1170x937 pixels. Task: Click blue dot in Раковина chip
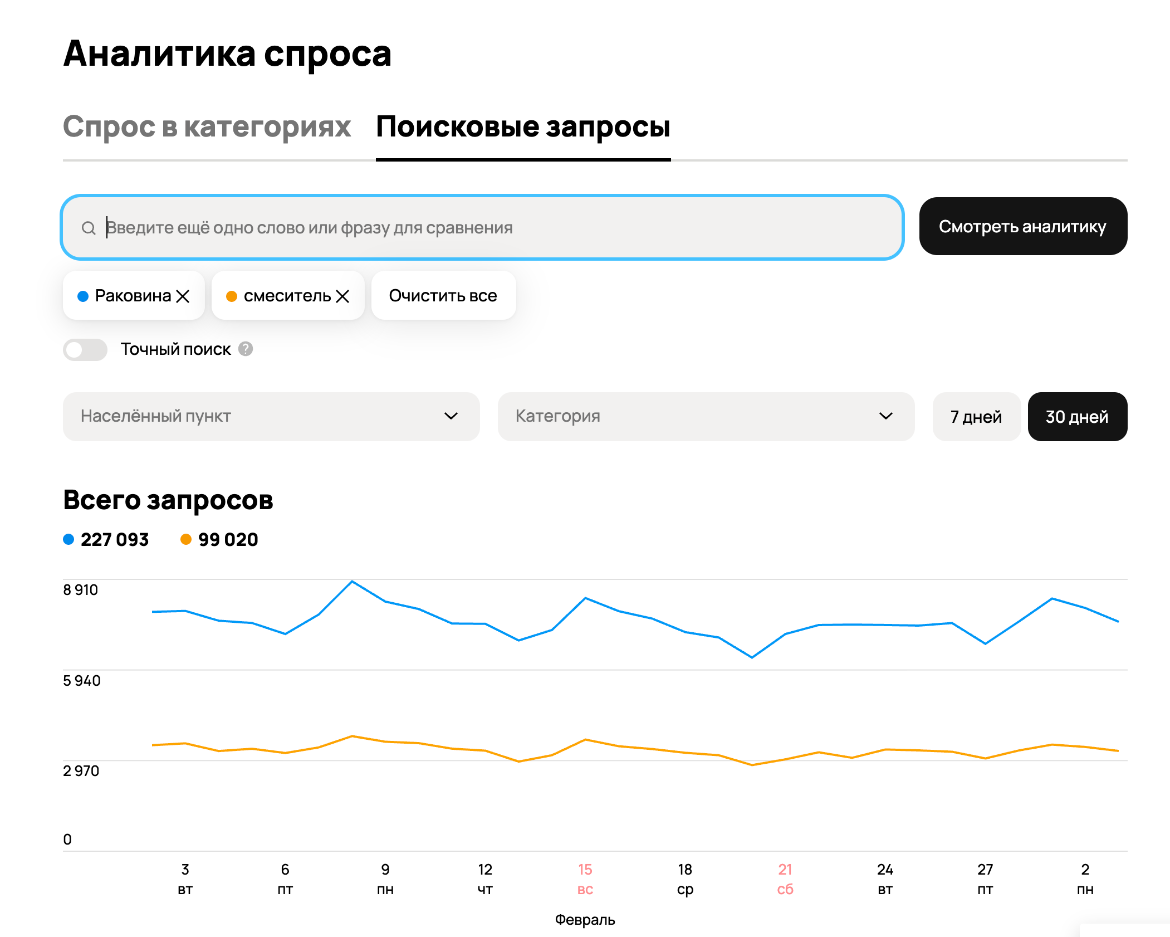[x=83, y=296]
